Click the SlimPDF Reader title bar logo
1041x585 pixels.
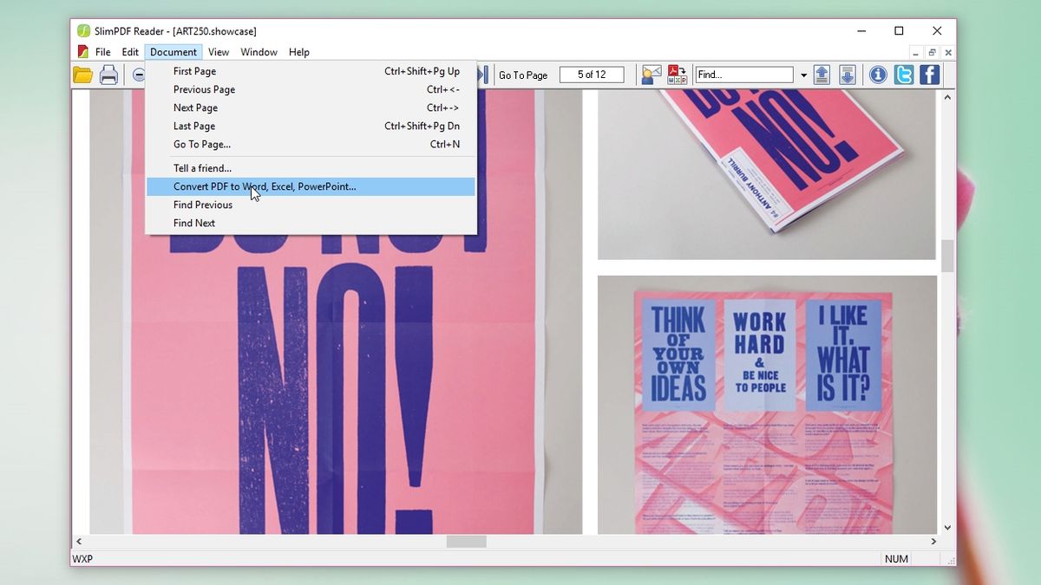[84, 30]
